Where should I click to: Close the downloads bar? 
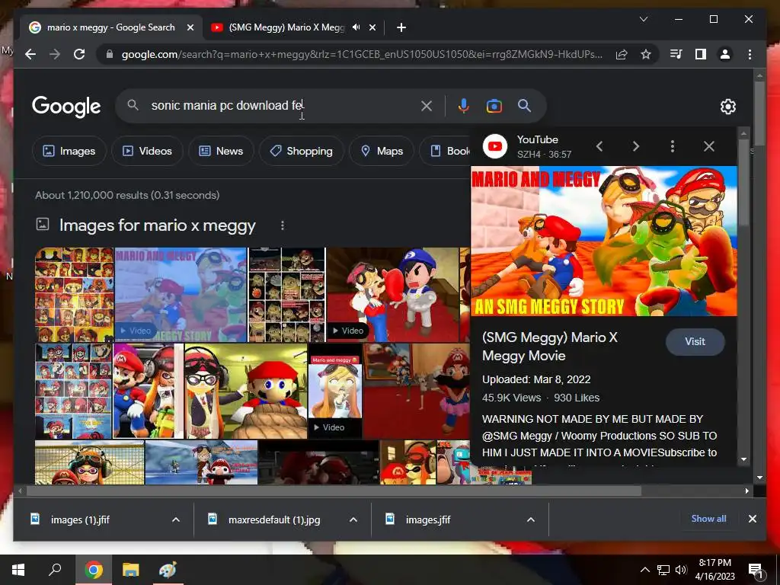(752, 519)
